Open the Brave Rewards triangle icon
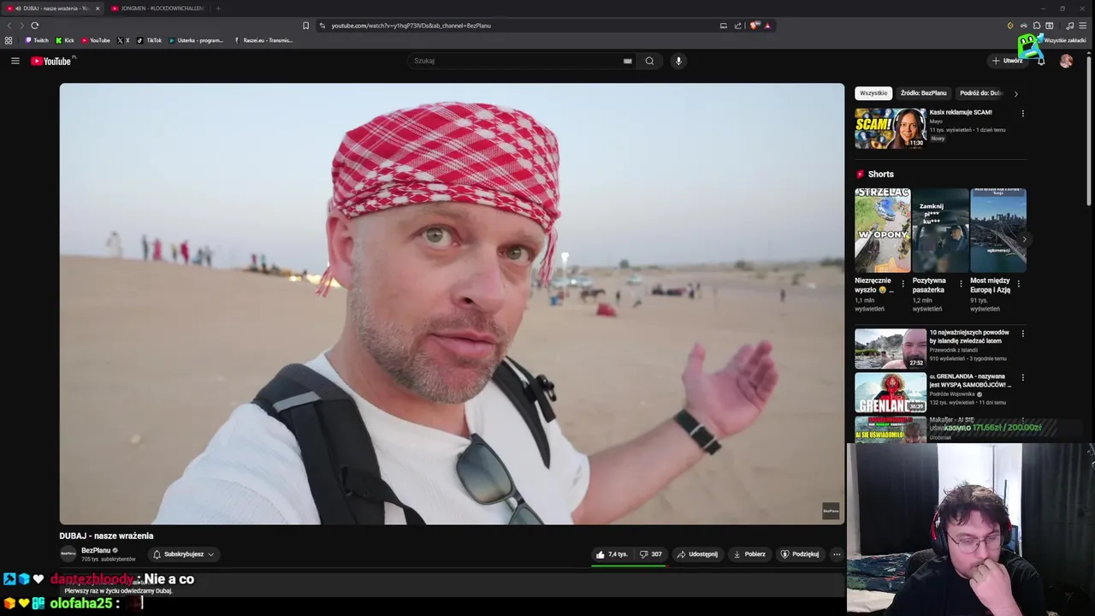The image size is (1095, 616). click(x=767, y=26)
